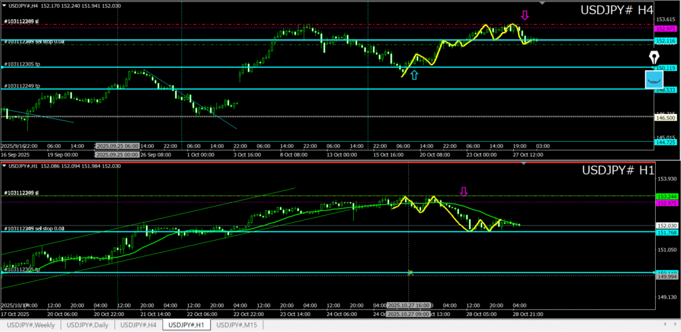This screenshot has height=332, width=681.
Task: Select the USDJPY#,H4 bottom tab
Action: pos(138,325)
